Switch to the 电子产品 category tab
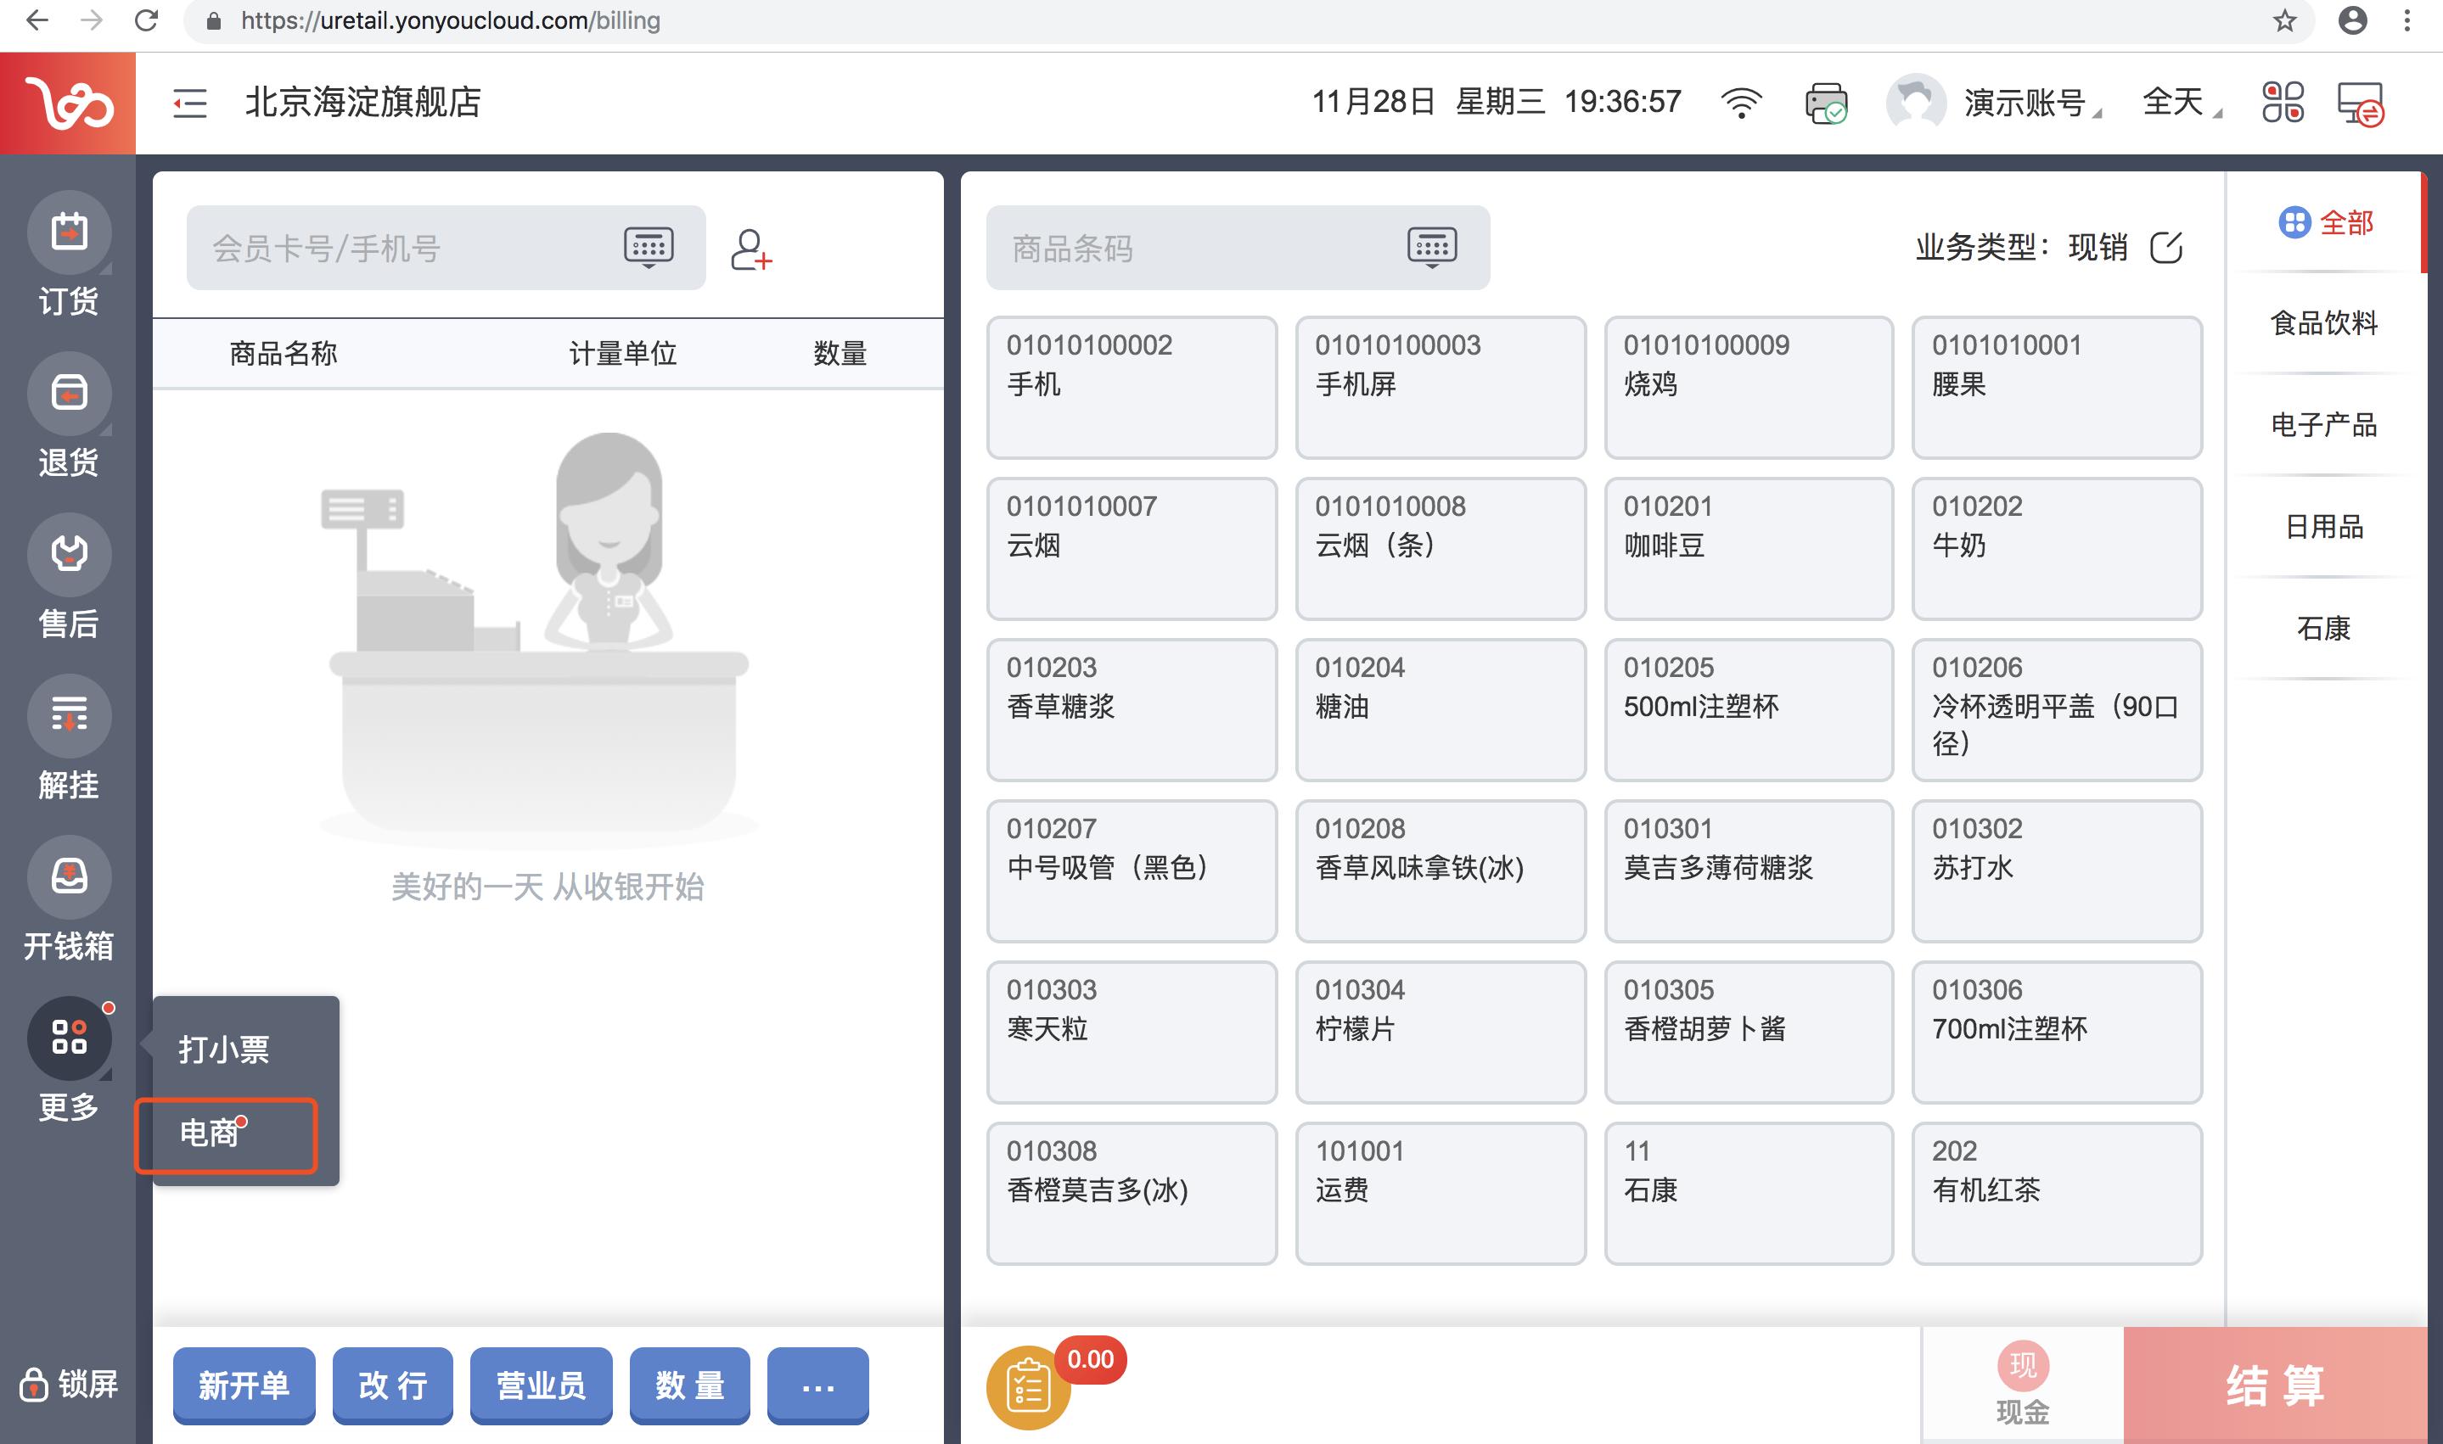The height and width of the screenshot is (1444, 2443). coord(2324,425)
